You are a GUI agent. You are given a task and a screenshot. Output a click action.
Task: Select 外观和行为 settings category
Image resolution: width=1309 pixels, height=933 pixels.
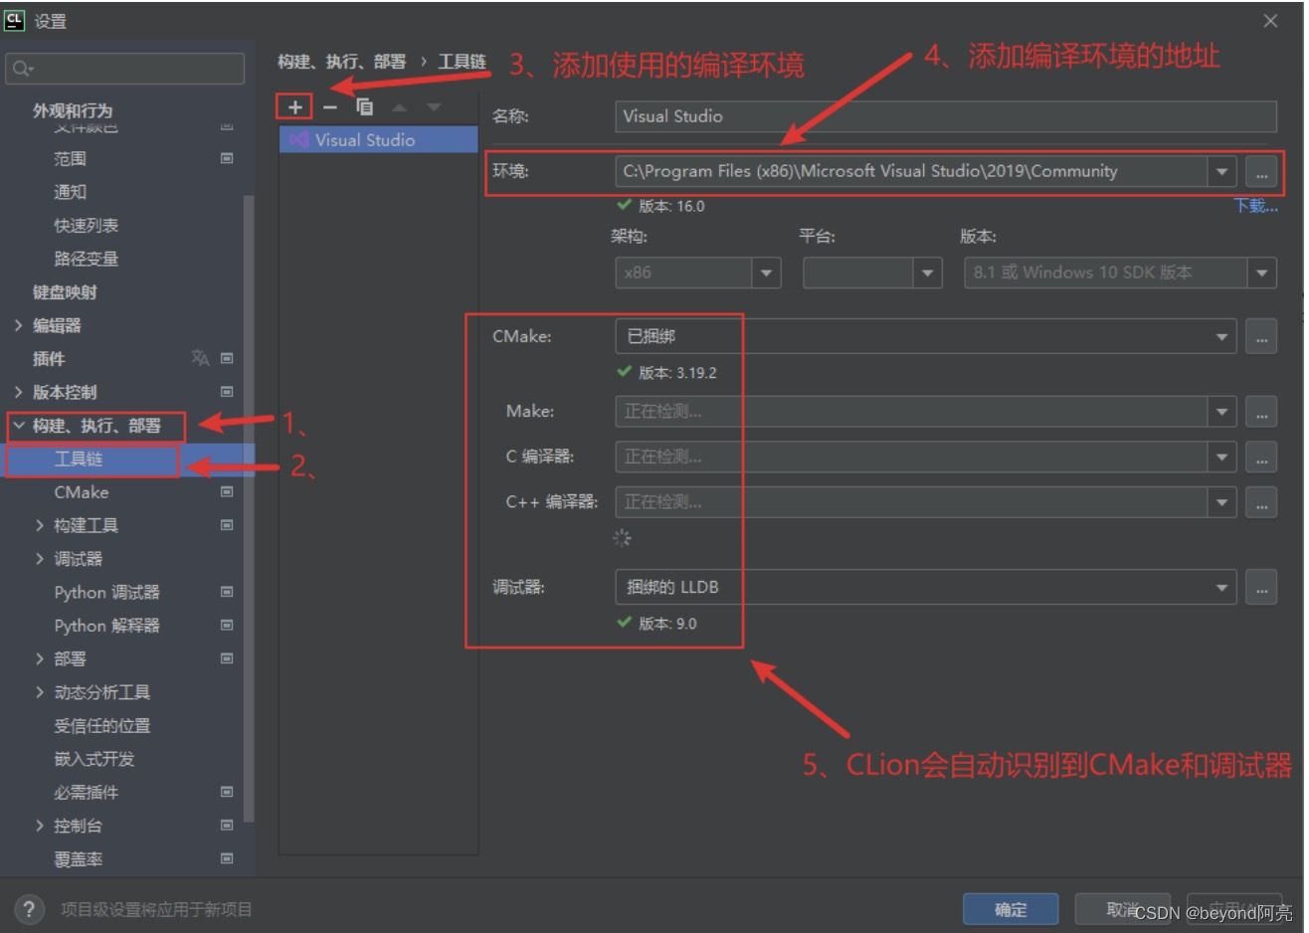(73, 110)
